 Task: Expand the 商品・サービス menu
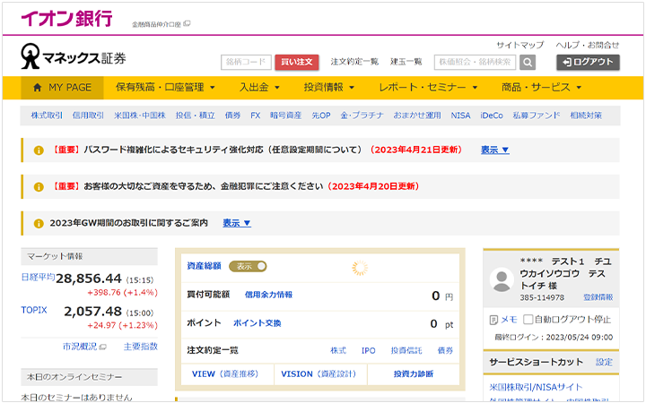[541, 87]
